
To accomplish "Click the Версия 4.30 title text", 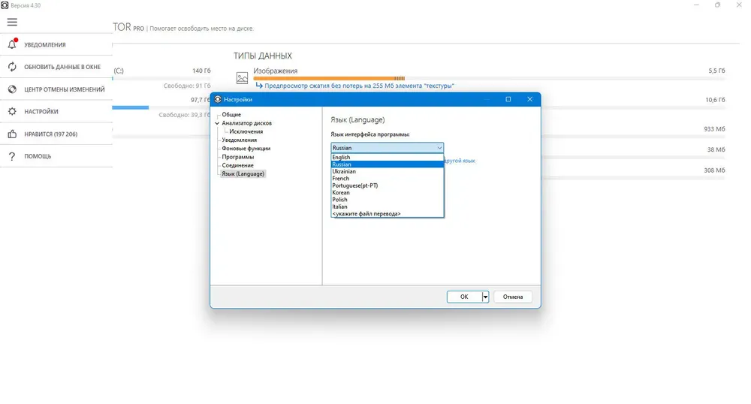I will click(26, 5).
